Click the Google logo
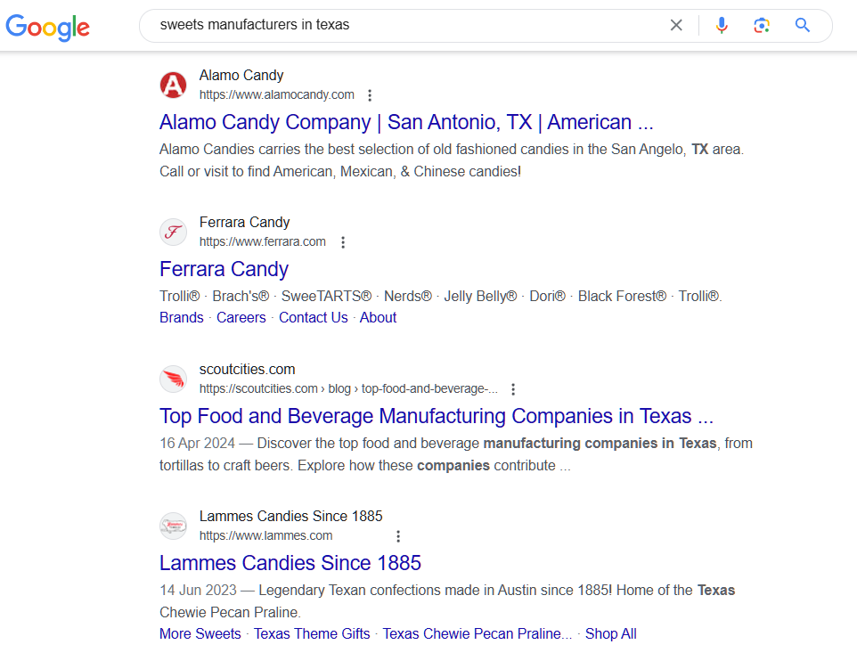This screenshot has height=669, width=857. [x=47, y=27]
